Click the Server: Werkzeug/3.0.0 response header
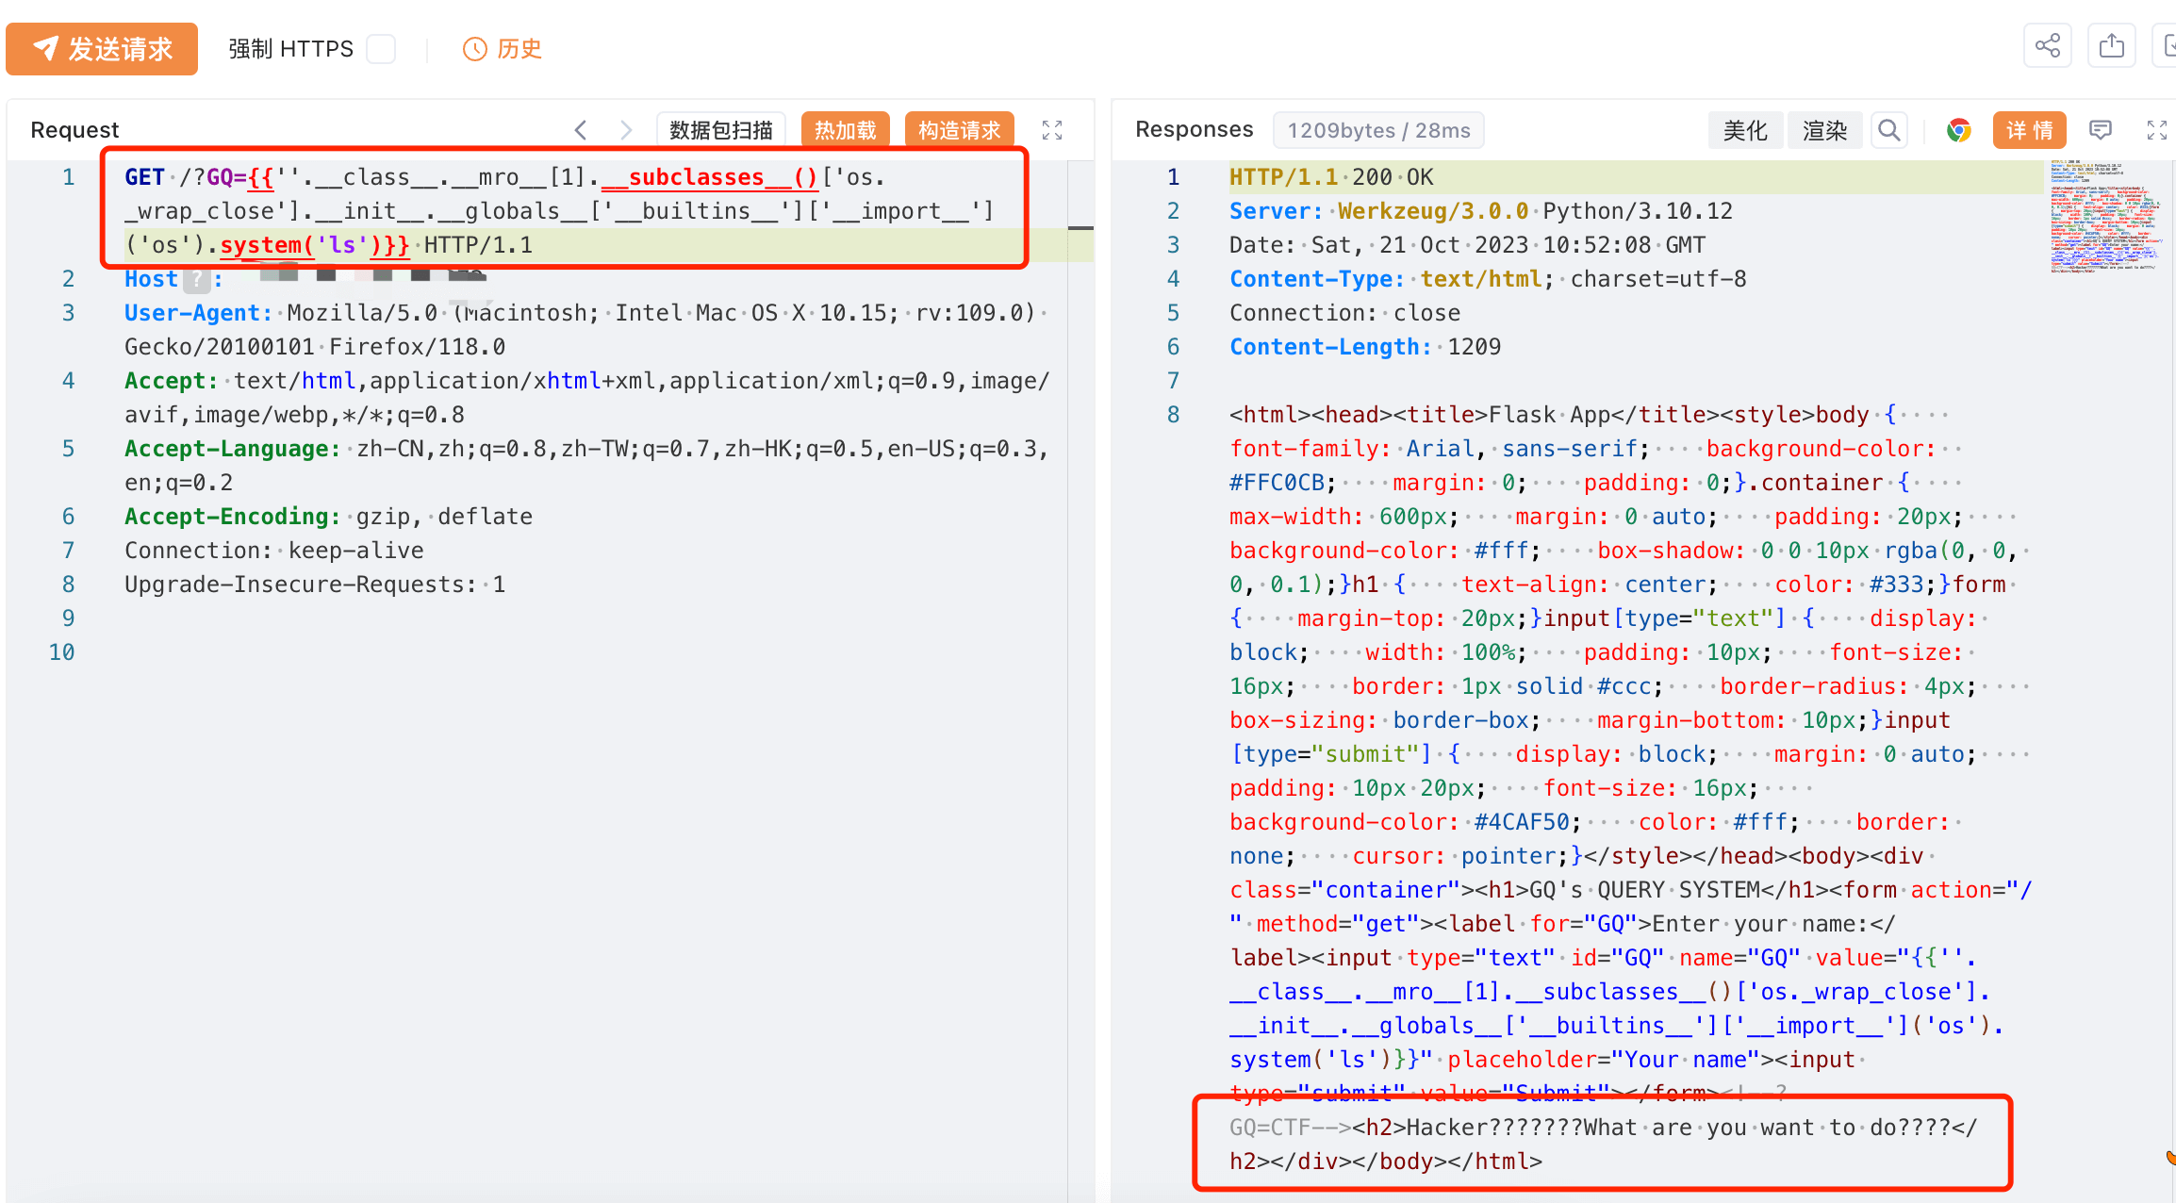 tap(1480, 211)
